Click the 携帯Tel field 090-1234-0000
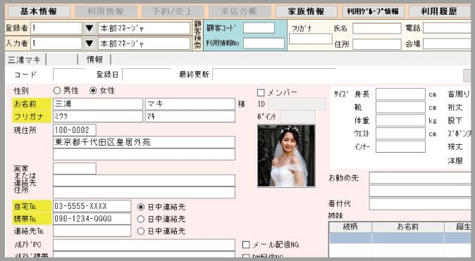 click(92, 219)
